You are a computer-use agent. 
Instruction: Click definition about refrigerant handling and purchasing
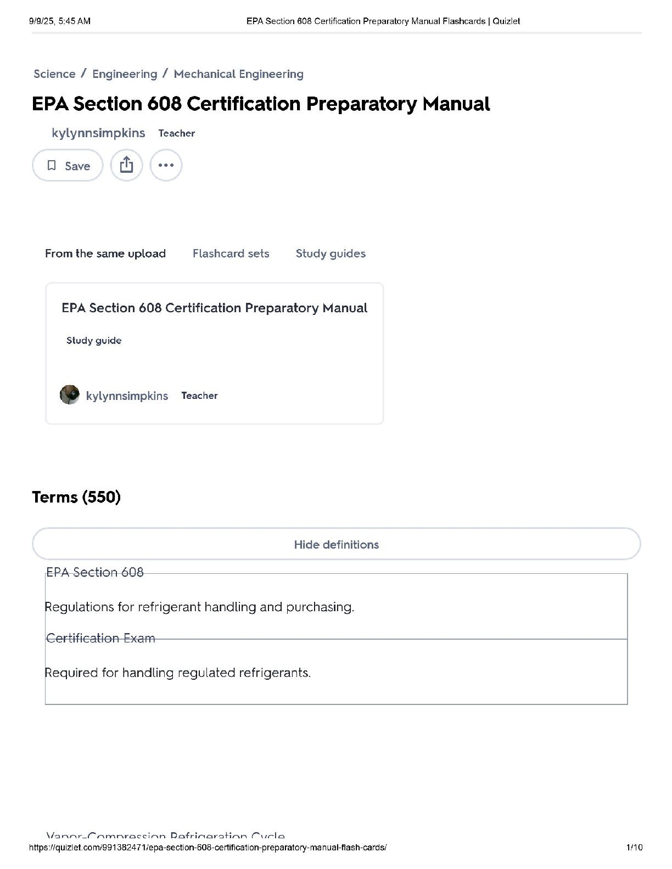pyautogui.click(x=199, y=607)
